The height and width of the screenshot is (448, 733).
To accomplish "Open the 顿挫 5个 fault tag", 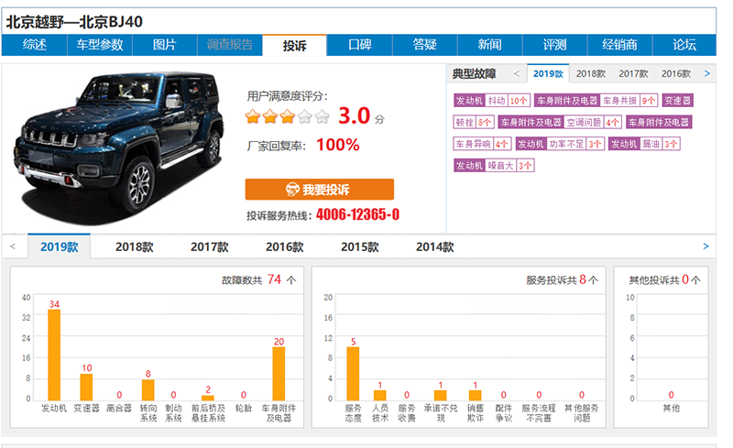I will (474, 122).
